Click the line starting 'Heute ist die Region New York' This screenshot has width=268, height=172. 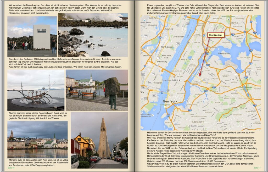pos(202,153)
